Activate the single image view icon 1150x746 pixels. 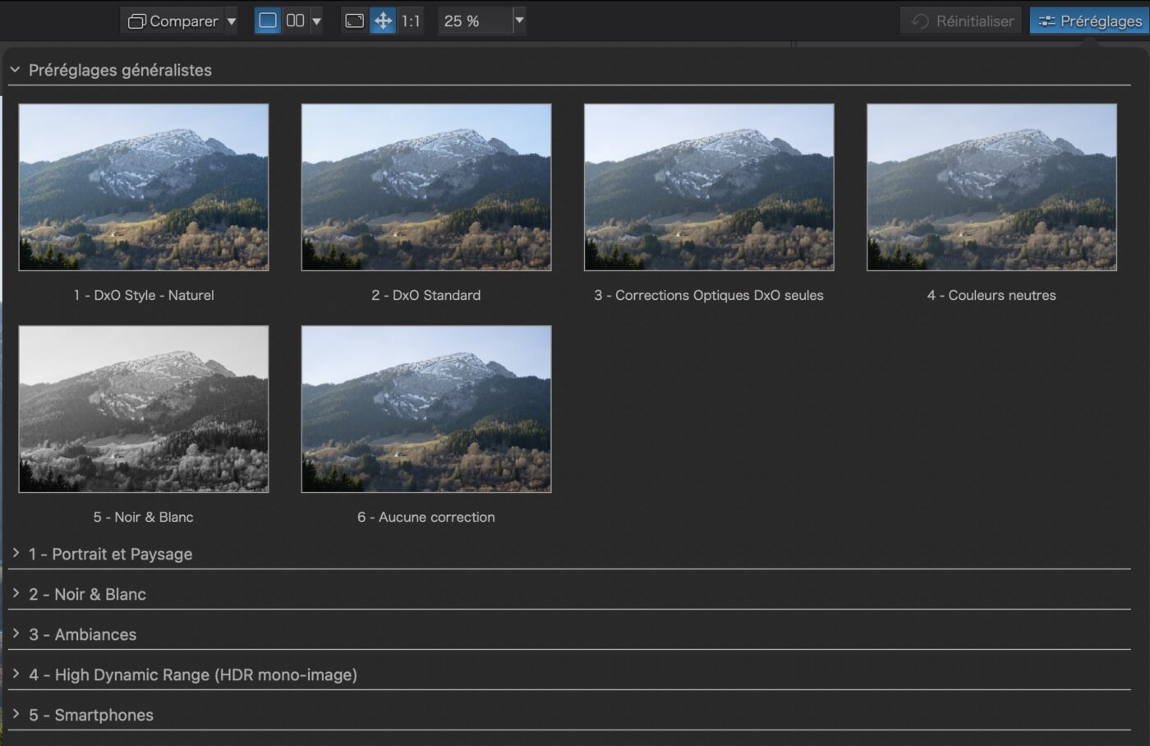pos(265,21)
